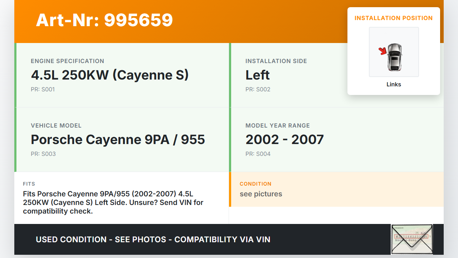Select the Left installation side value
The image size is (458, 258).
pos(257,75)
